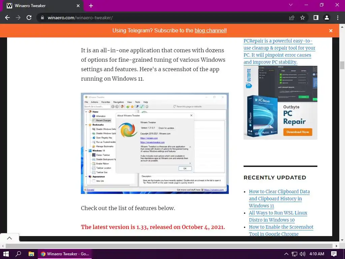345x259 pixels.
Task: Go back to the previous page
Action: tap(7, 18)
